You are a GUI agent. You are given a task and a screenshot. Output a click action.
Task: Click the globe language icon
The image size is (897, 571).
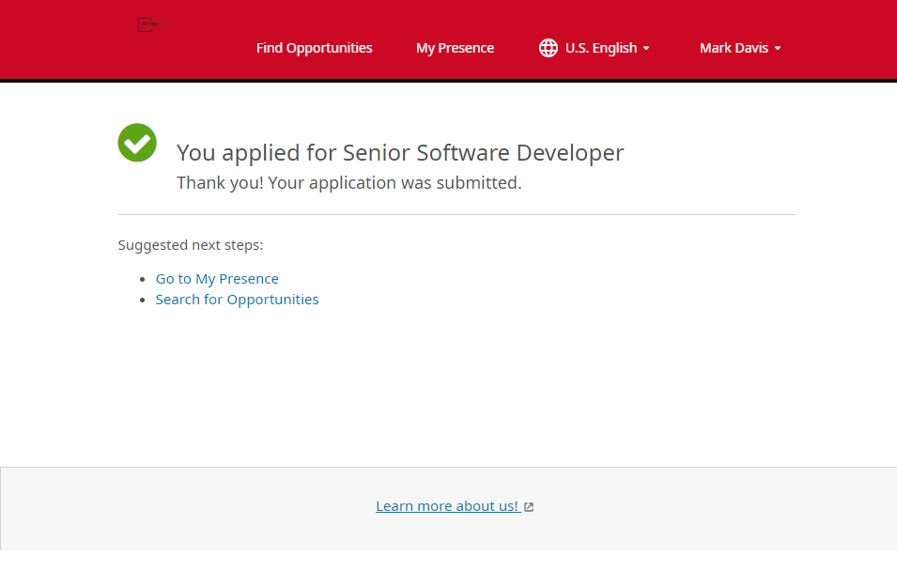pos(549,48)
